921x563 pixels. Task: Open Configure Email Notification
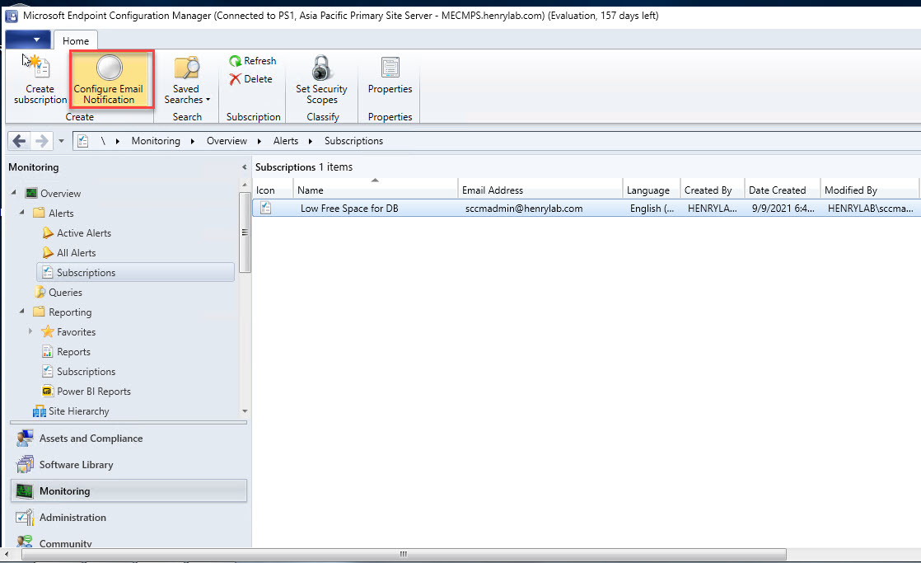109,80
